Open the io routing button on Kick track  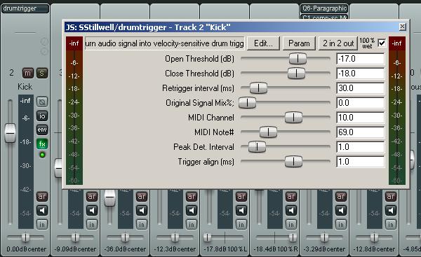pos(42,116)
